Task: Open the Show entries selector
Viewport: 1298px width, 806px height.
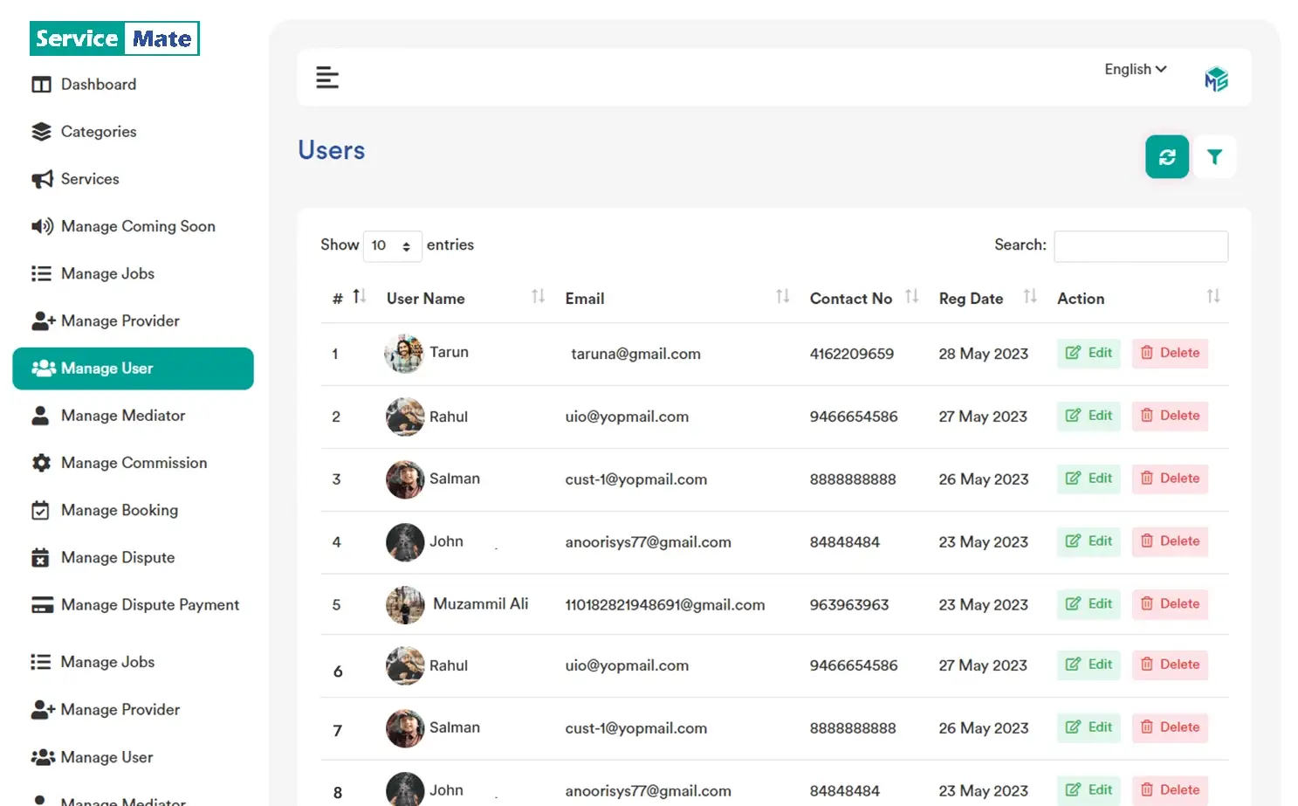Action: coord(392,246)
